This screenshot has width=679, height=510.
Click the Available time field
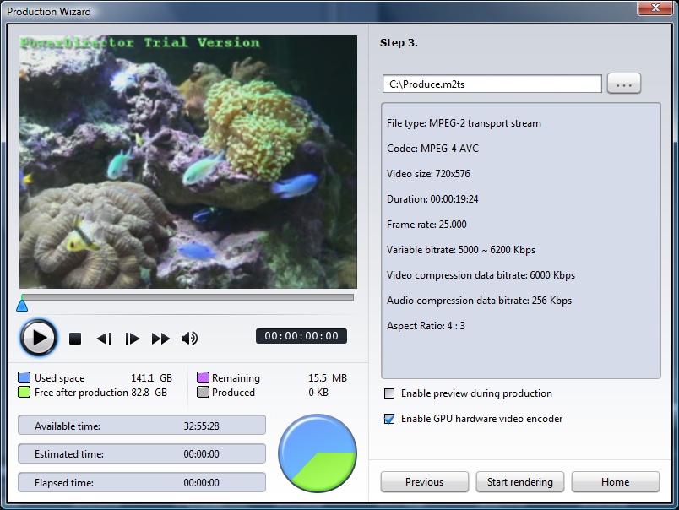[142, 426]
